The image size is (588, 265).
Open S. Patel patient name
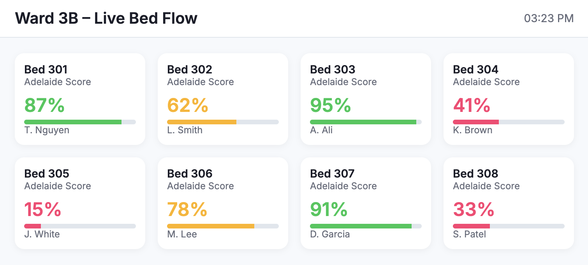(470, 234)
